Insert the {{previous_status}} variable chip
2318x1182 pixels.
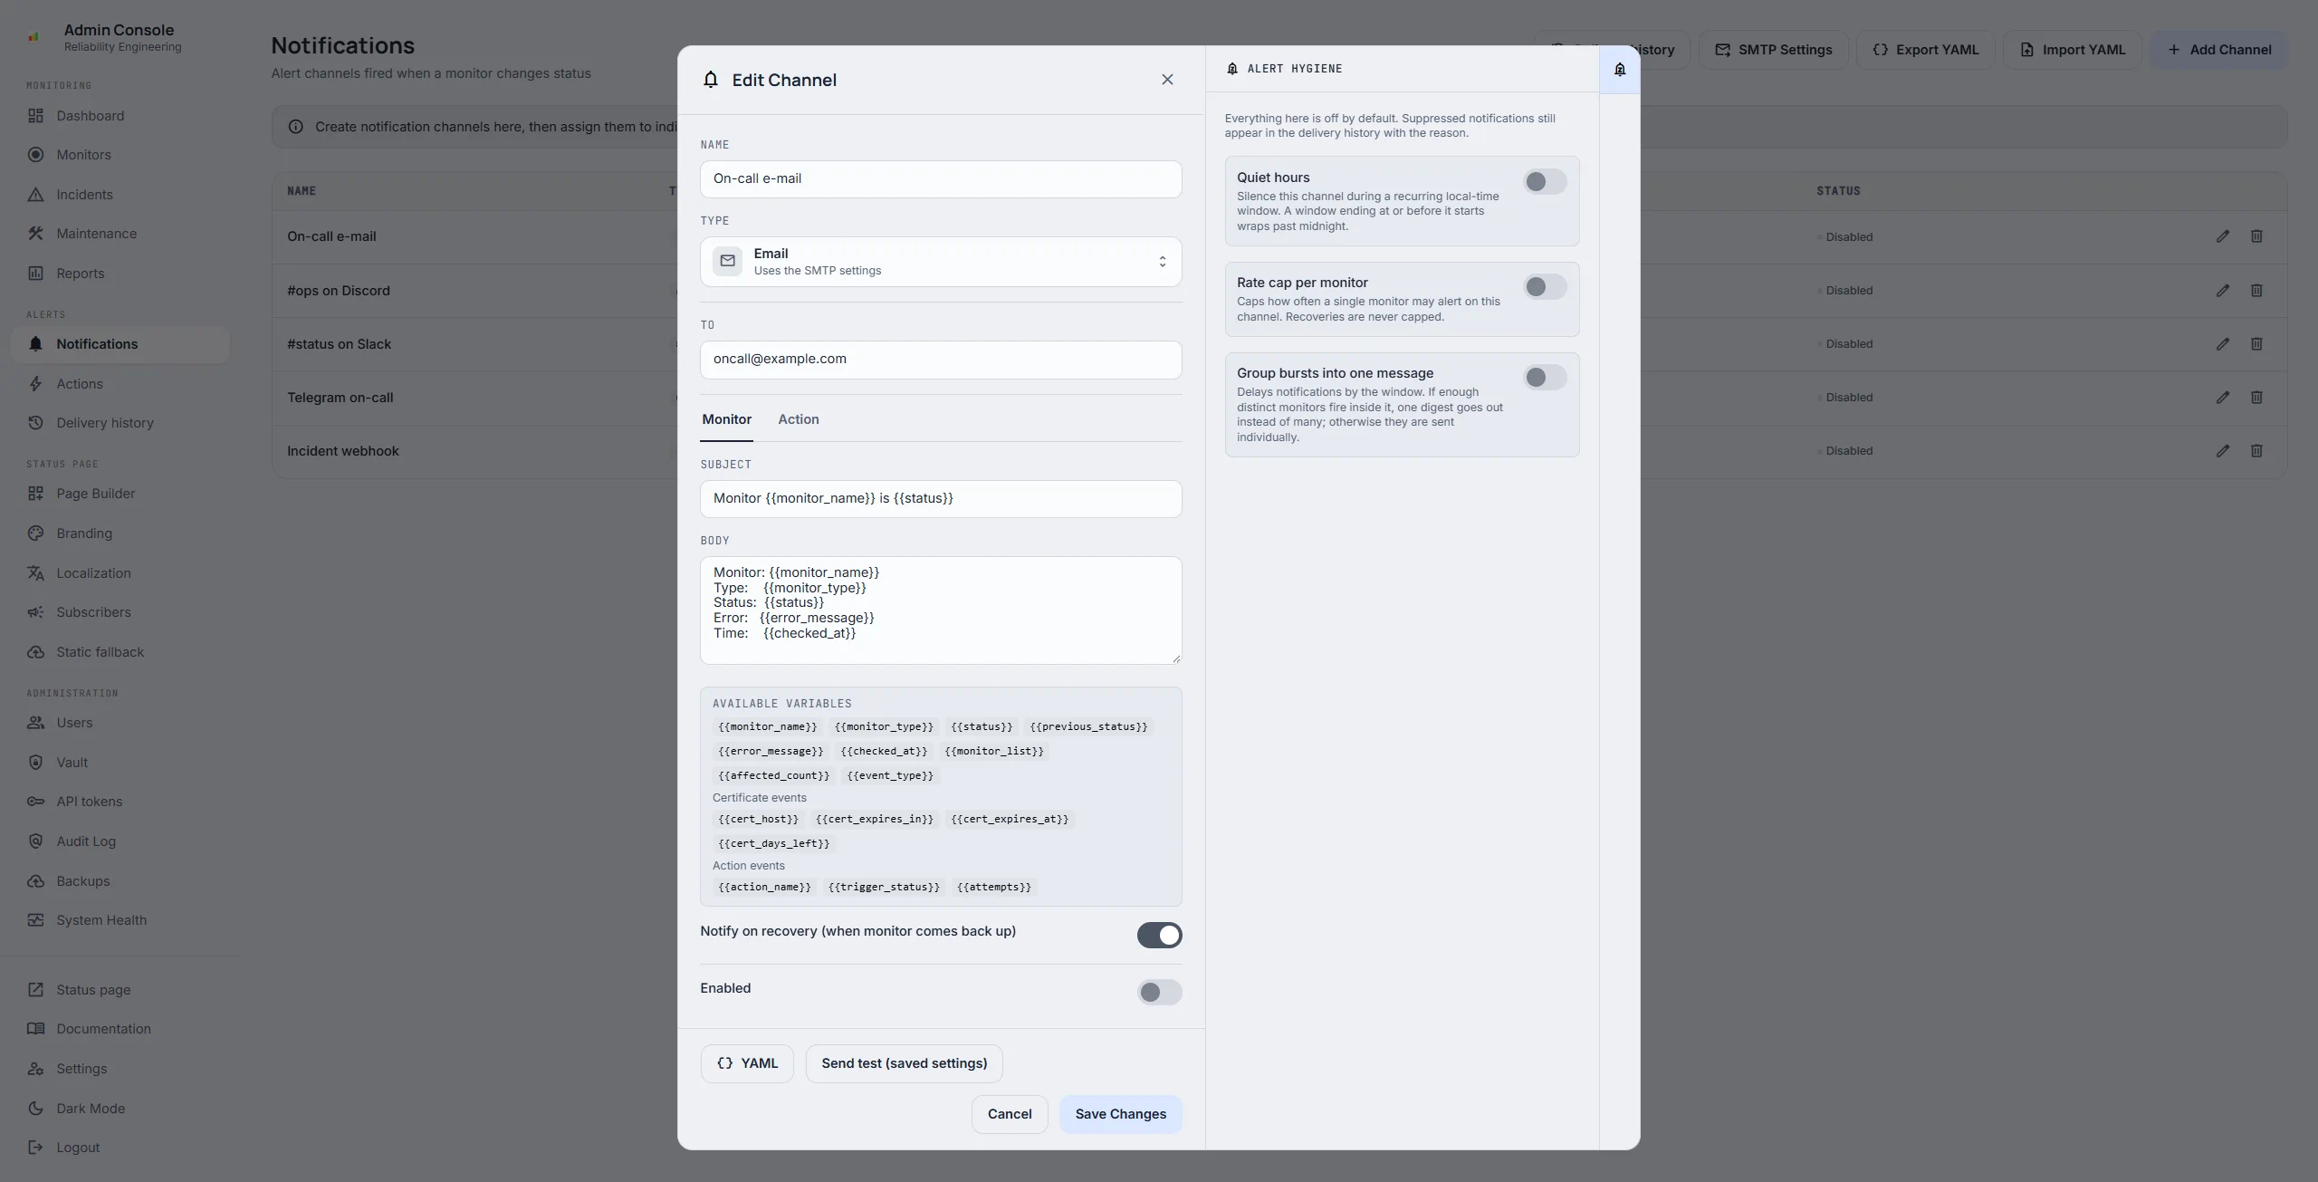pos(1088,726)
